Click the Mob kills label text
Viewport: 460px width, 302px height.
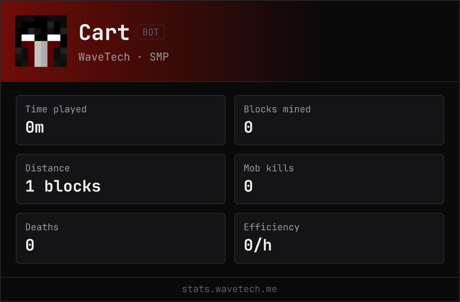pyautogui.click(x=269, y=168)
